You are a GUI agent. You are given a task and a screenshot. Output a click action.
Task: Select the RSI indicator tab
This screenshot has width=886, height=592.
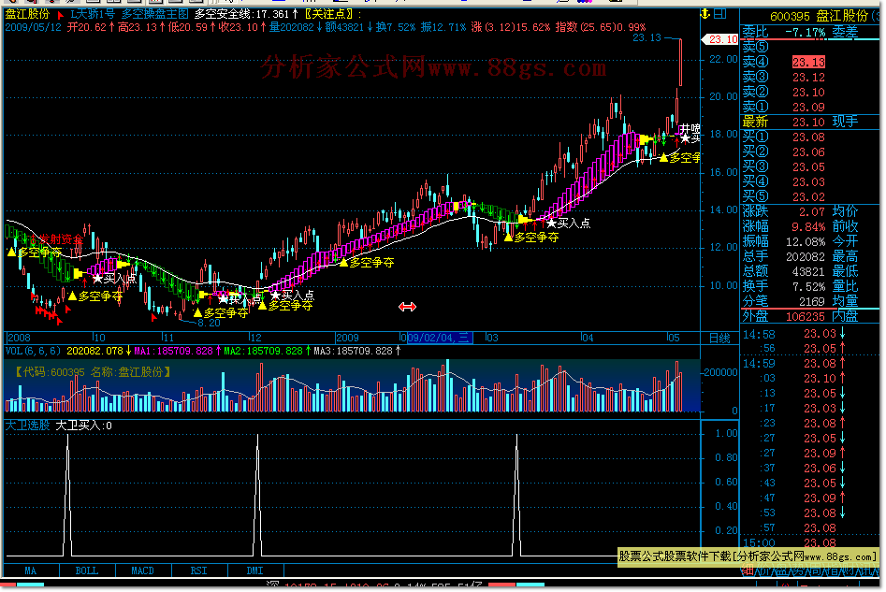click(199, 570)
